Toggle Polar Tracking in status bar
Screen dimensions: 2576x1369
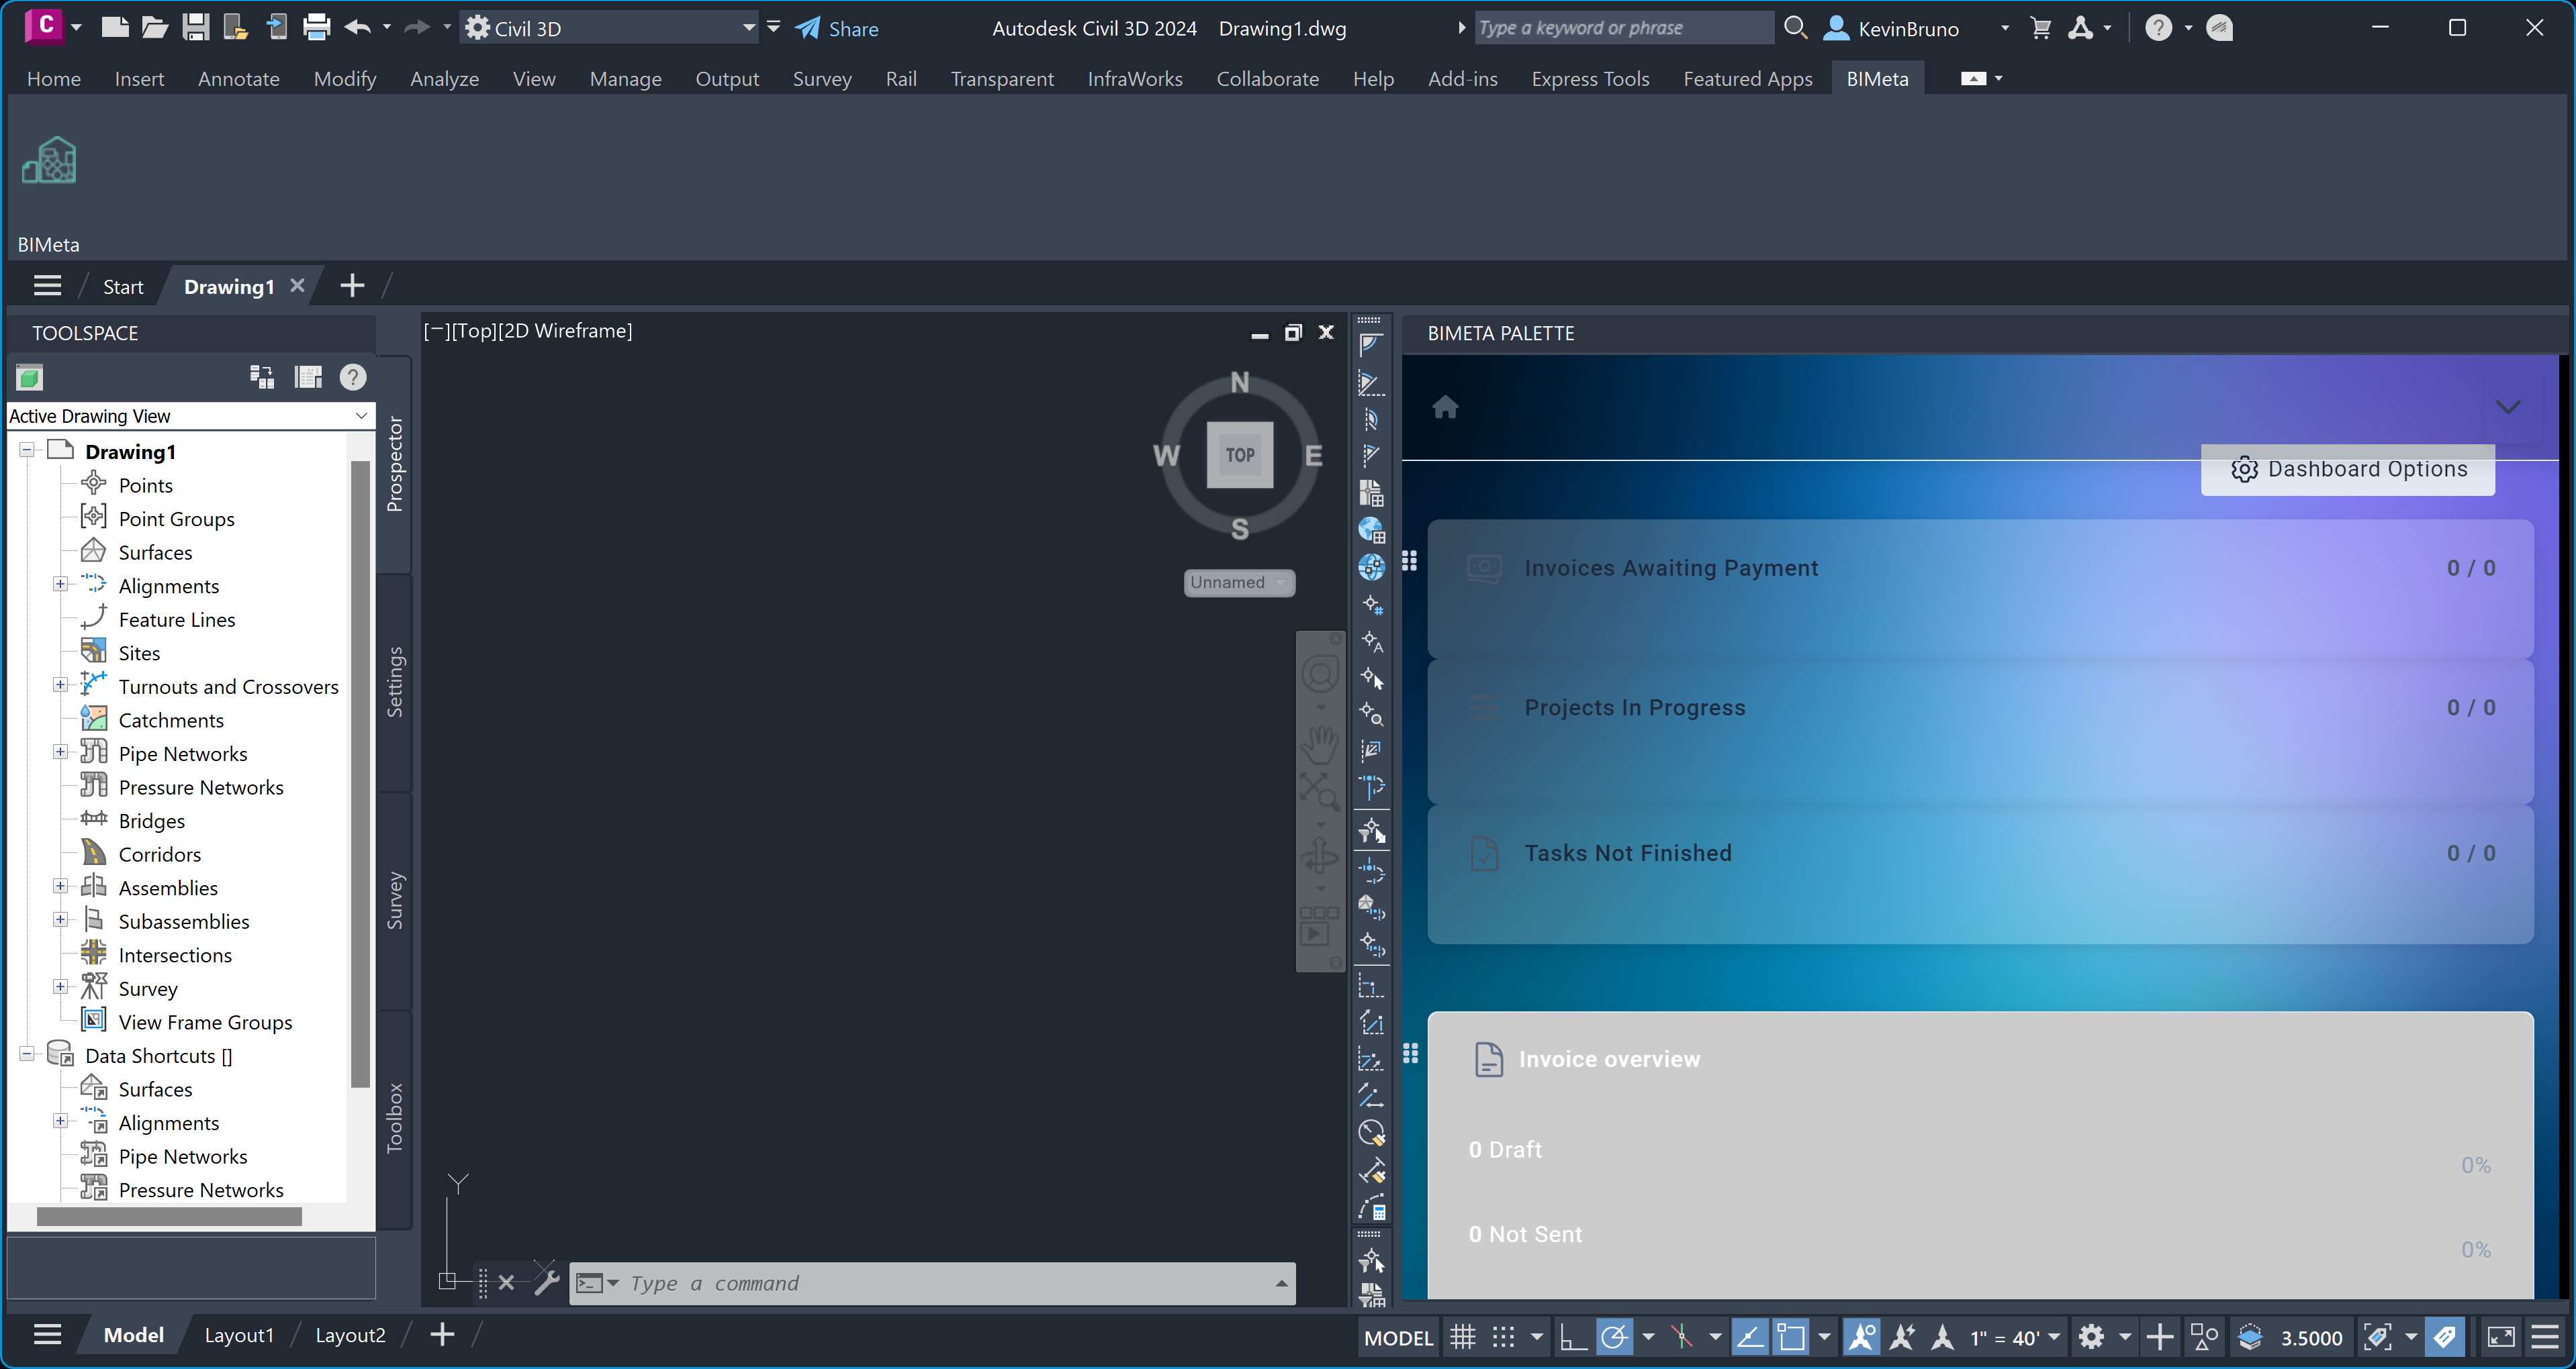click(x=1614, y=1337)
